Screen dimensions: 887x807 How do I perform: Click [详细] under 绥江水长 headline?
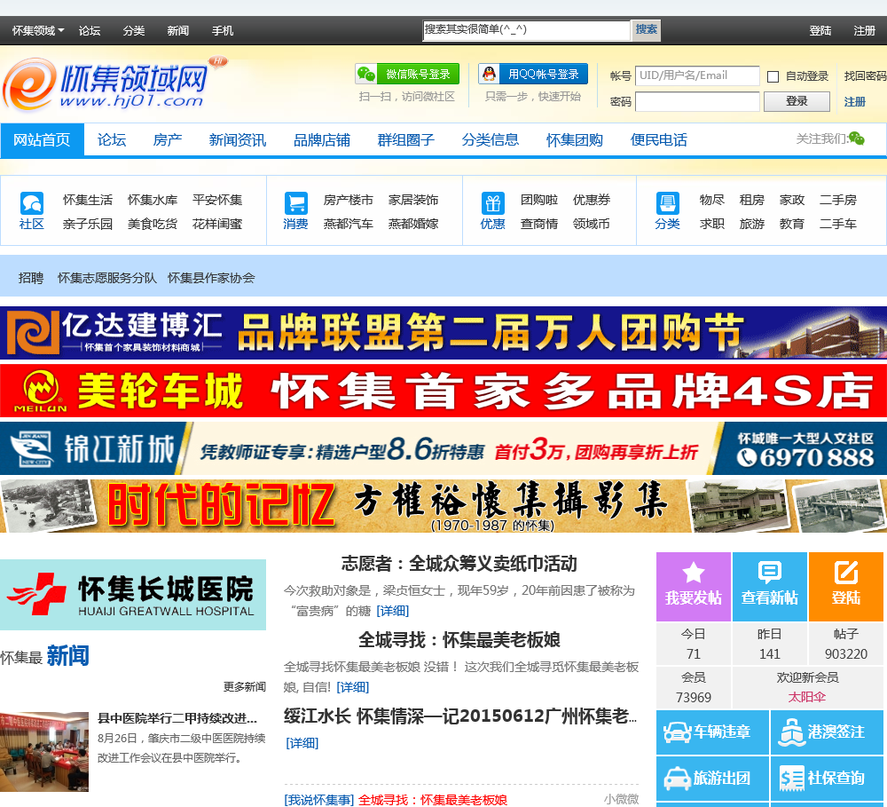pos(302,743)
